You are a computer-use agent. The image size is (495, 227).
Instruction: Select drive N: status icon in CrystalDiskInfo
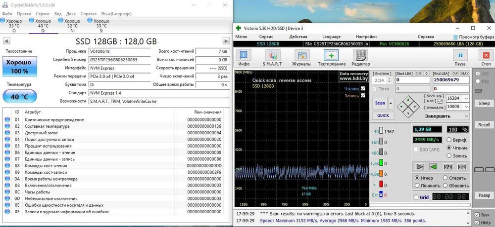(61, 20)
